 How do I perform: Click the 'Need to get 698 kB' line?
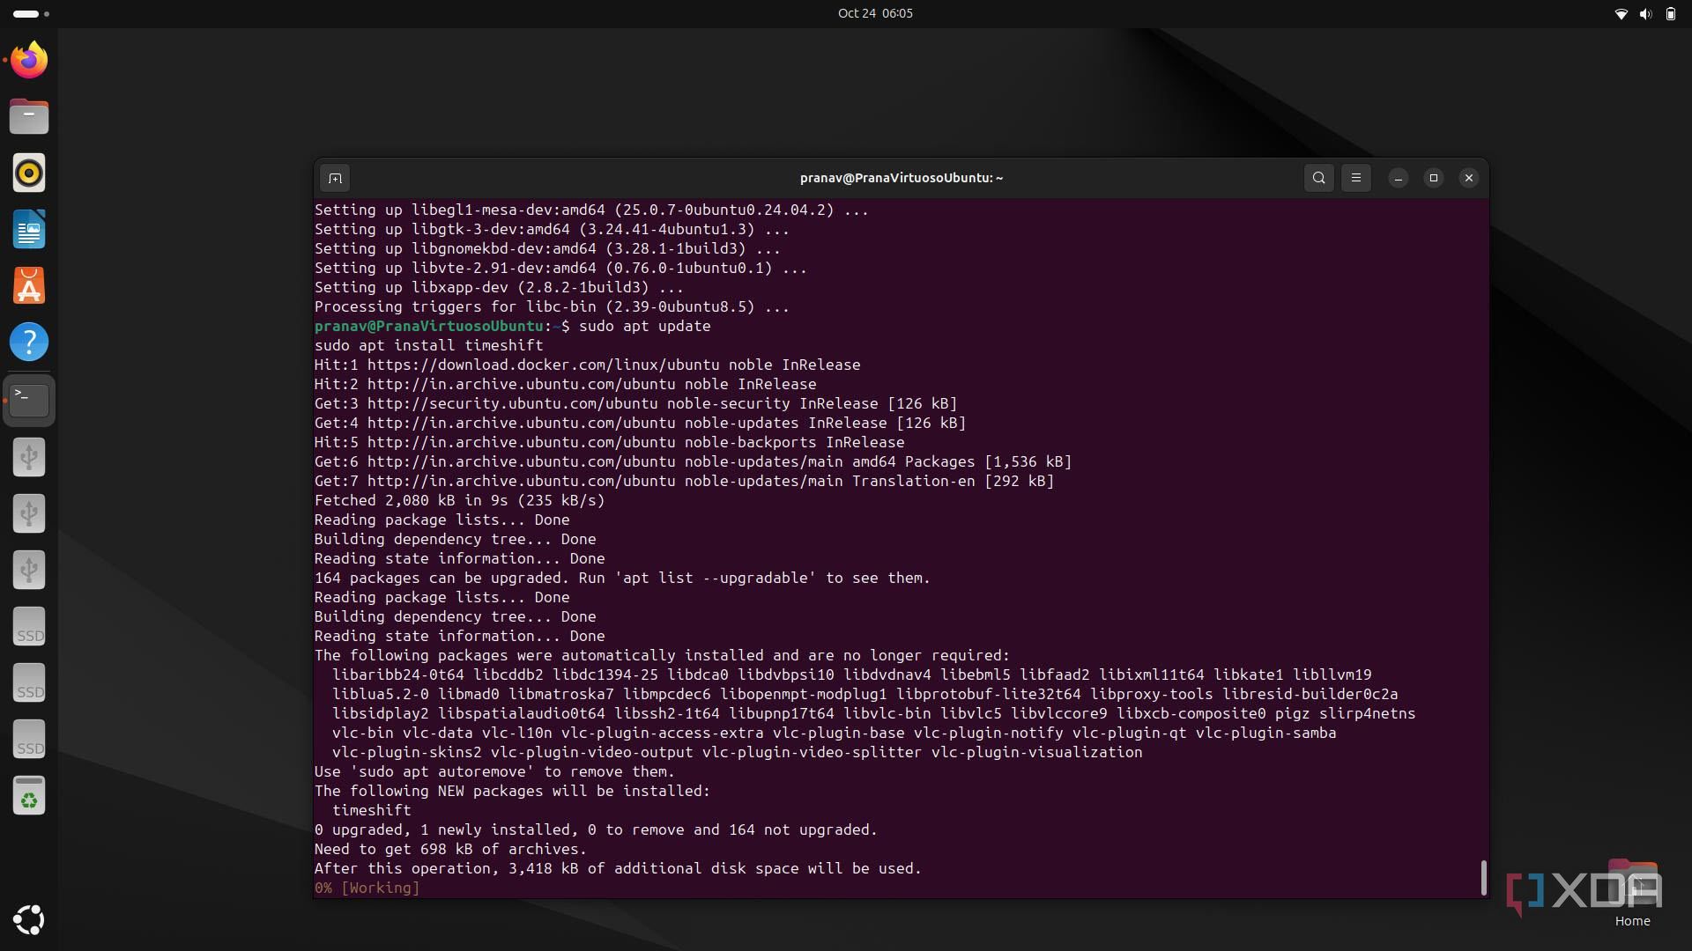coord(450,849)
